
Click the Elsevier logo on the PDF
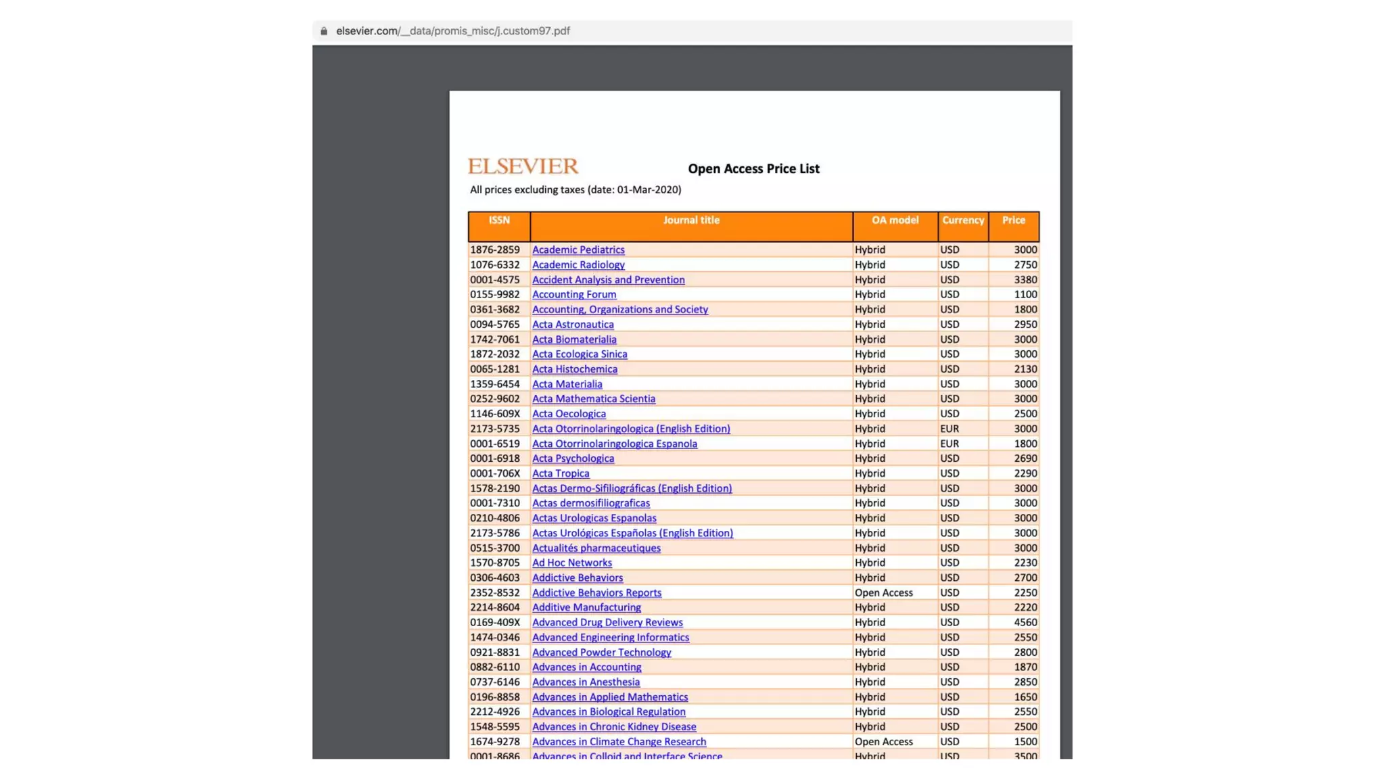coord(523,166)
